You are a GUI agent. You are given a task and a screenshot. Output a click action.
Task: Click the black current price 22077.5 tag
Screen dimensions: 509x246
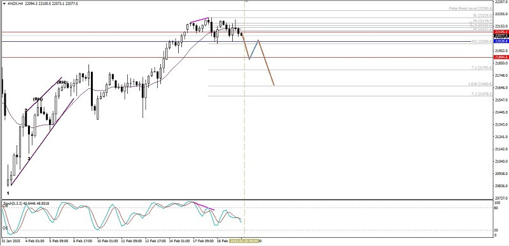point(501,36)
